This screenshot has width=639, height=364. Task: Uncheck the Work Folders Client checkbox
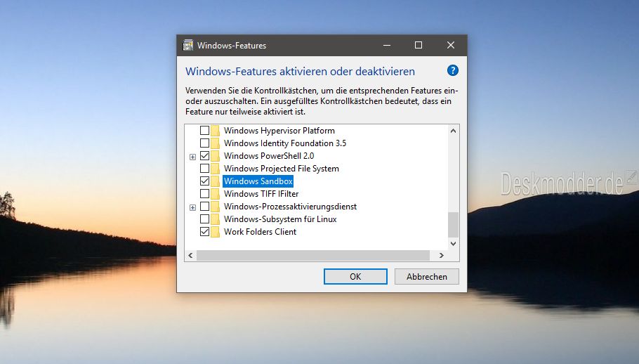pyautogui.click(x=204, y=231)
